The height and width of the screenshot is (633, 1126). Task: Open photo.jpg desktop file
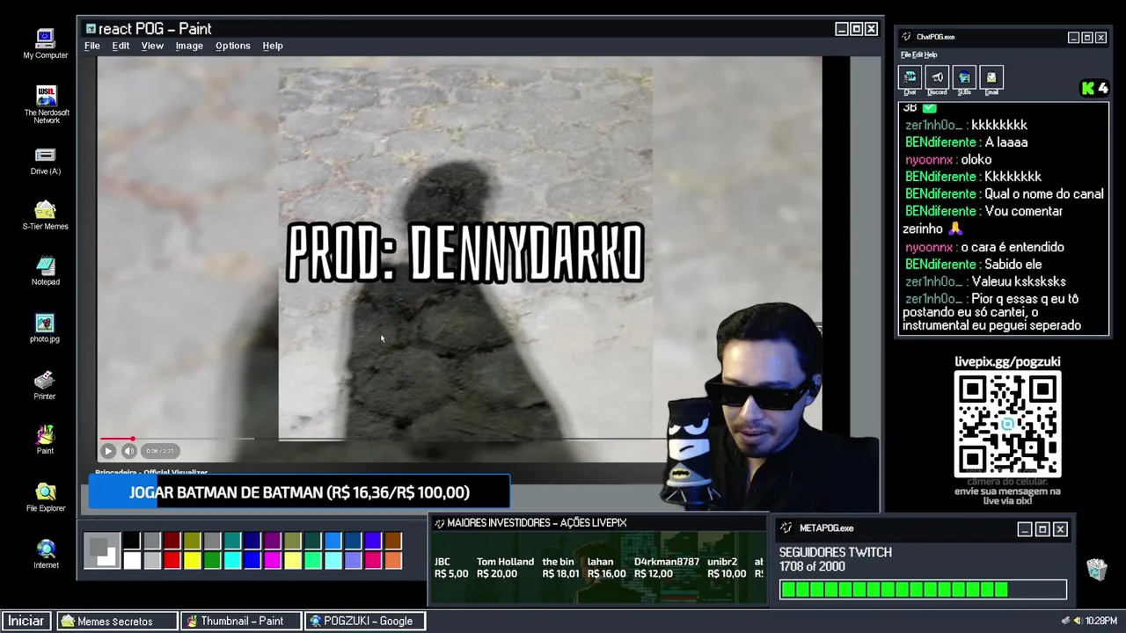pyautogui.click(x=45, y=329)
